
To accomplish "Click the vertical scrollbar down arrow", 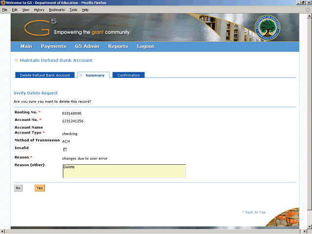I will 310,227.
